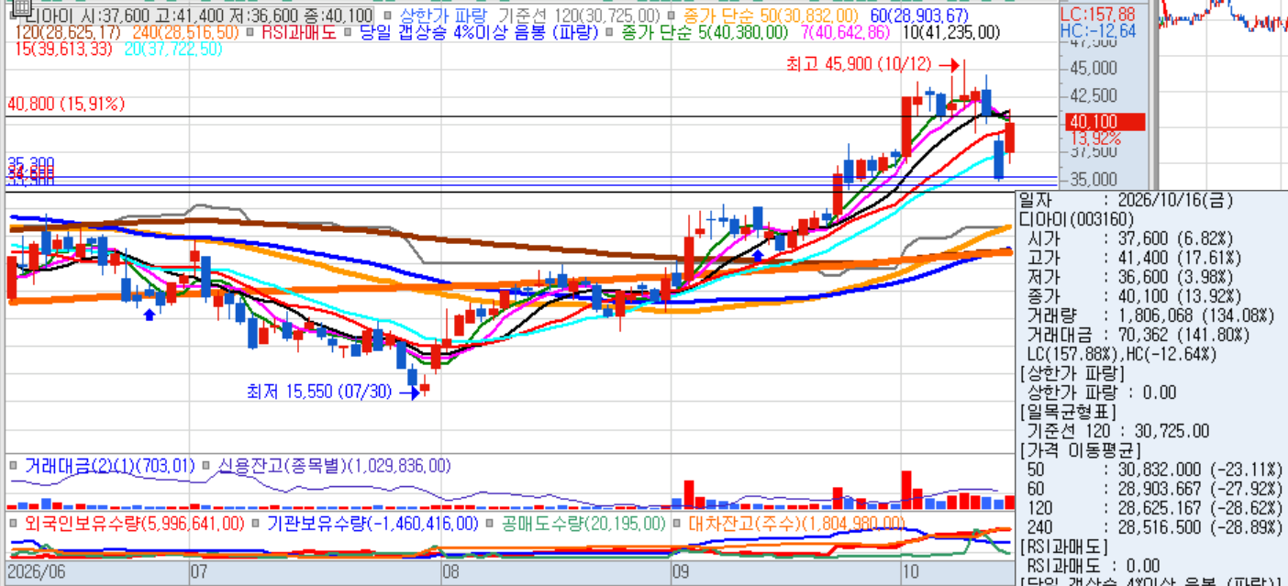The image size is (1288, 586).
Task: Click the 40,800 (15.91%) horizontal line label
Action: coord(65,105)
